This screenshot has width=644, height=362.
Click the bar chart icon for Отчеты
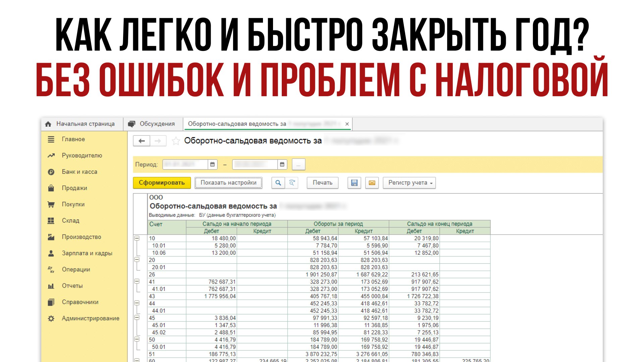[51, 286]
